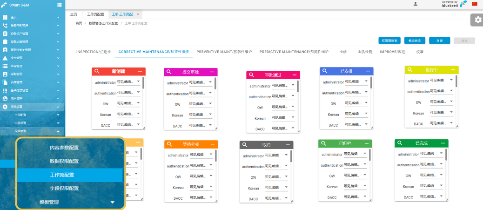Image resolution: width=483 pixels, height=210 pixels.
Task: Click the bluebee logo
Action: tap(454, 4)
